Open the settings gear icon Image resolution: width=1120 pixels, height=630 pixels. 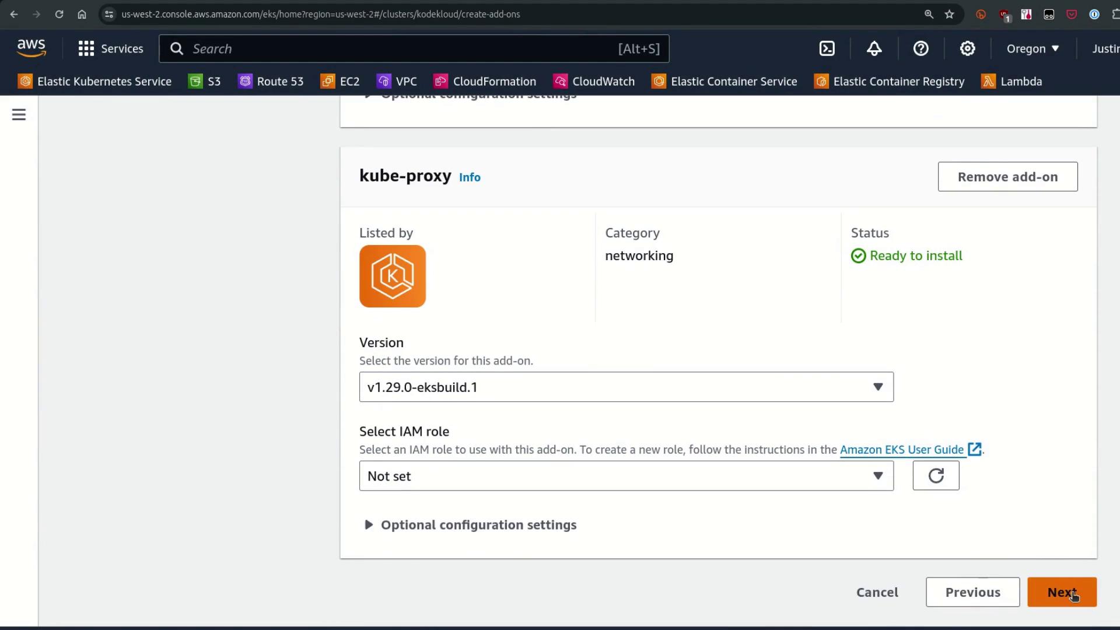[967, 48]
